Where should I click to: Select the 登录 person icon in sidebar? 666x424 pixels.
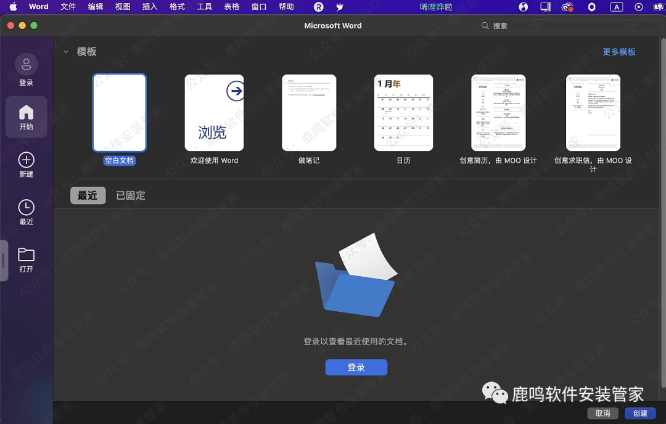click(26, 63)
